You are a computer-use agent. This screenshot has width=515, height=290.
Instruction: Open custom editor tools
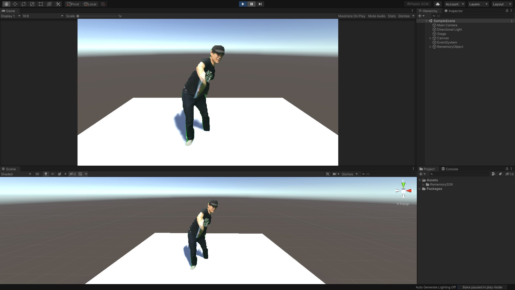[x=58, y=4]
